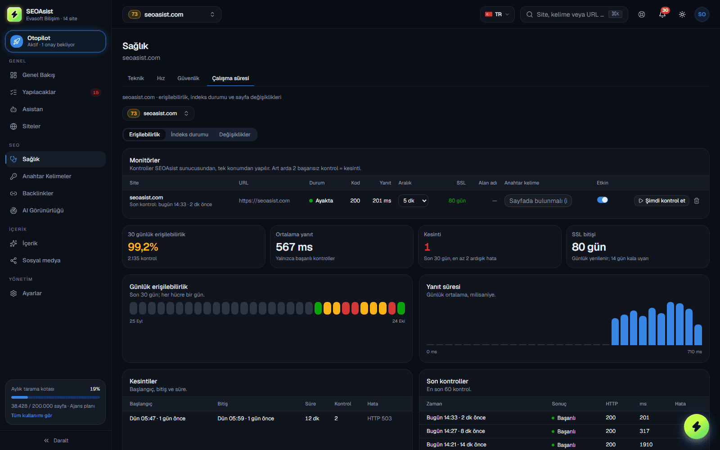The width and height of the screenshot is (720, 450).
Task: Click the HTTP 503 outage error cell
Action: [x=379, y=418]
